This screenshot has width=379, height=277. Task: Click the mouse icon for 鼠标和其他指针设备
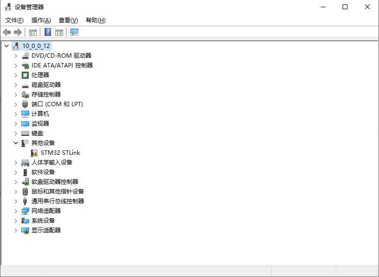[25, 192]
